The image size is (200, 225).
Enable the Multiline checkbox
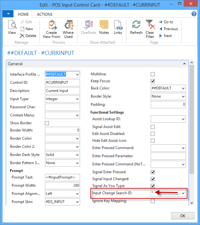click(x=153, y=74)
